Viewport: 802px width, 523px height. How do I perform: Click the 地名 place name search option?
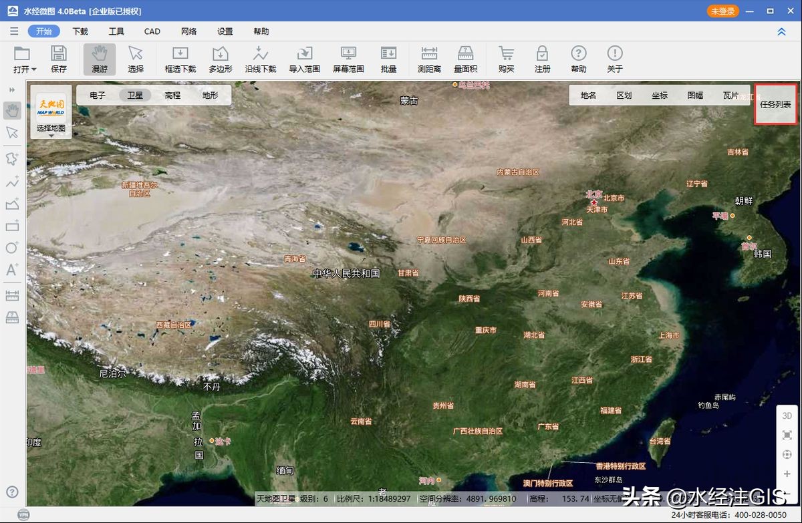click(x=588, y=96)
